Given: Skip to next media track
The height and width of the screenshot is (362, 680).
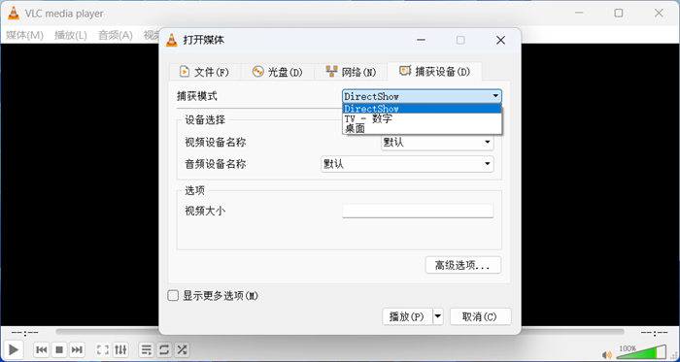Looking at the screenshot, I should click(77, 349).
